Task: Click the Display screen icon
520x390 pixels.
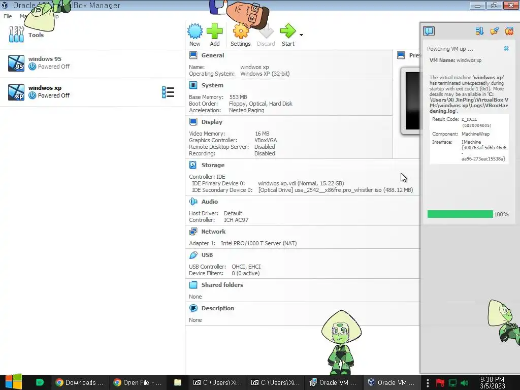Action: point(193,122)
